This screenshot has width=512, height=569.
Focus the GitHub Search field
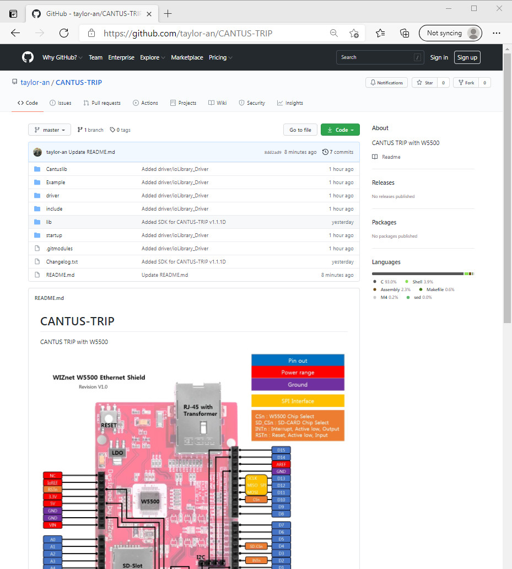pyautogui.click(x=380, y=57)
